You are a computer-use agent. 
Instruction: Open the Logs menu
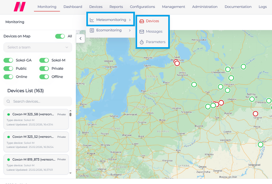coord(262,7)
